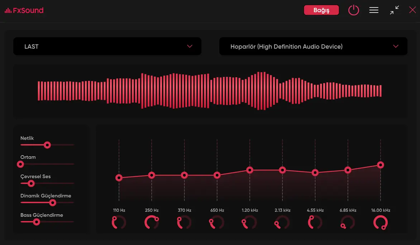Click the FxSound logo
The image size is (420, 245).
tap(24, 10)
